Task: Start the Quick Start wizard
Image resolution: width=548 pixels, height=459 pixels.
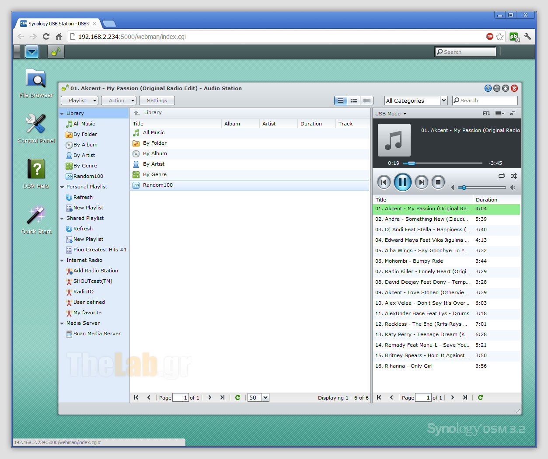Action: 36,219
